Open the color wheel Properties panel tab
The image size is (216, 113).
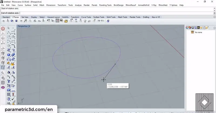[187, 28]
